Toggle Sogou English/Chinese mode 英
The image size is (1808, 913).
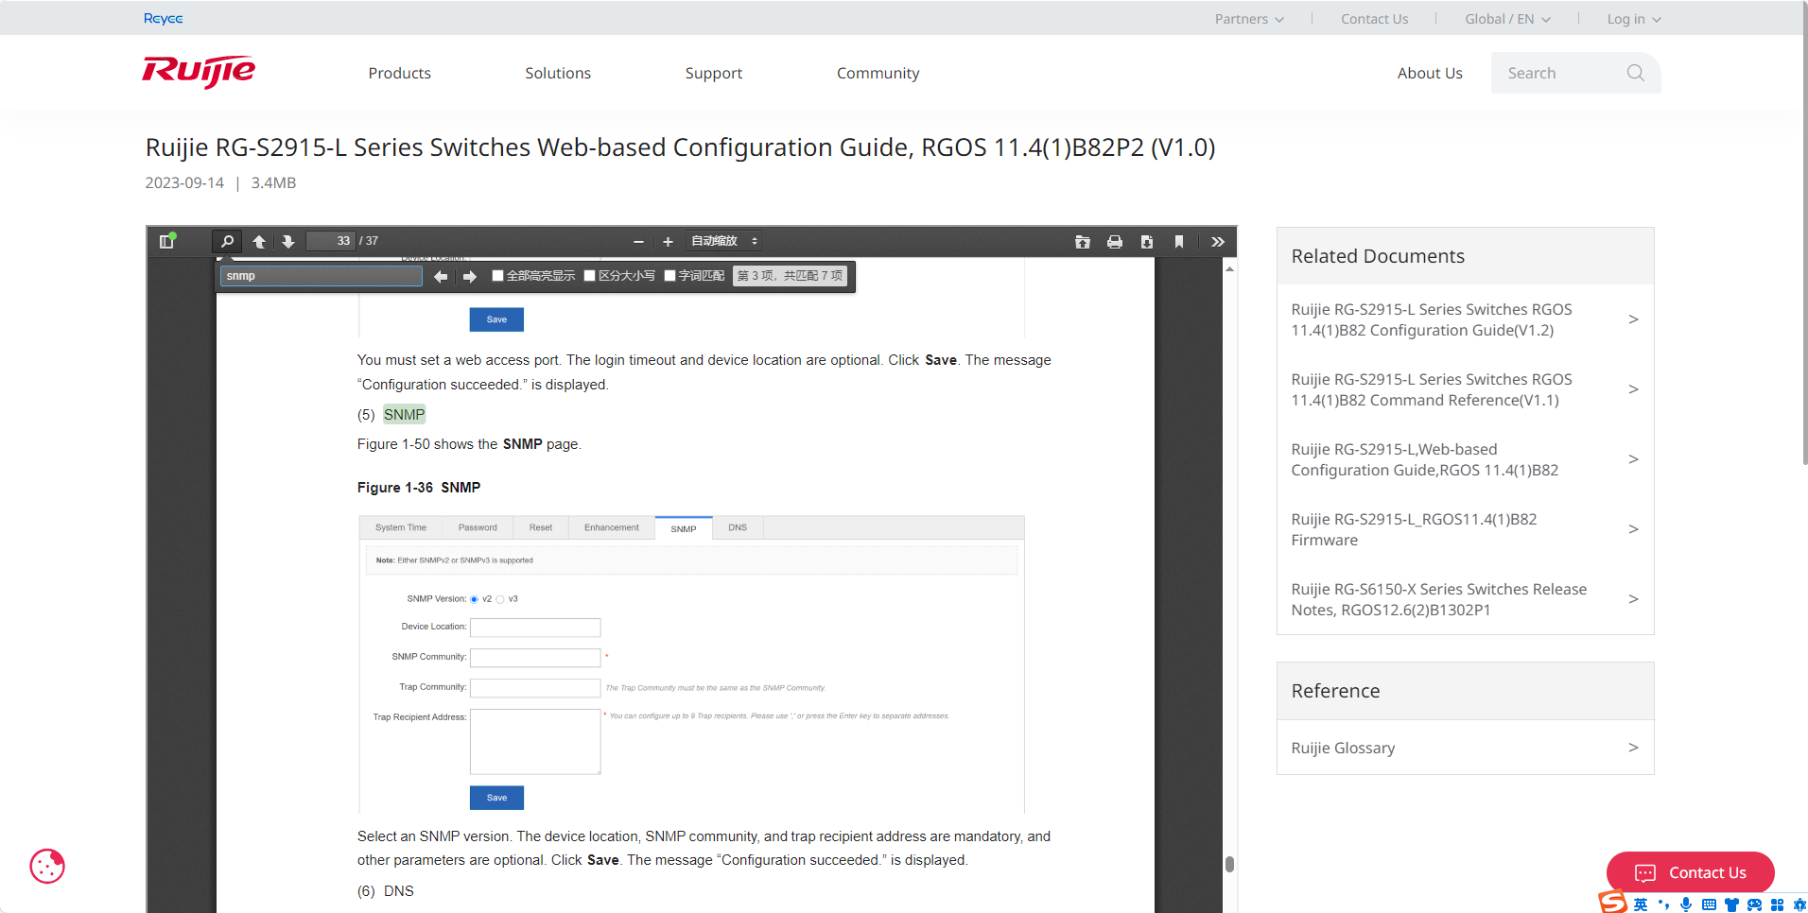pos(1641,904)
